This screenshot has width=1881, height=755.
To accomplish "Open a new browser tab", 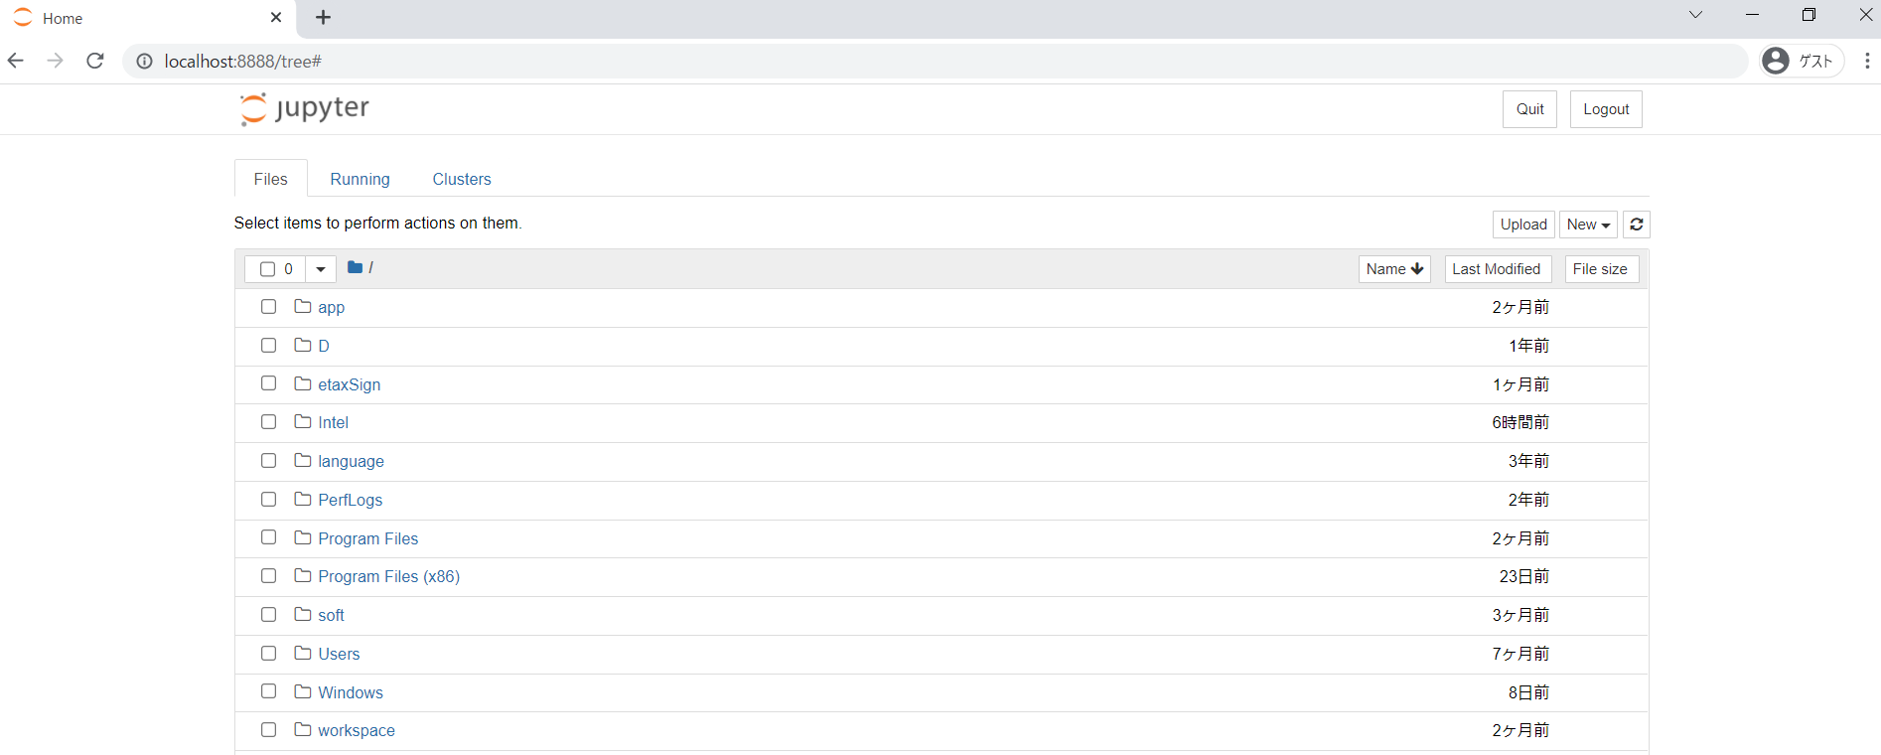I will coord(323,18).
